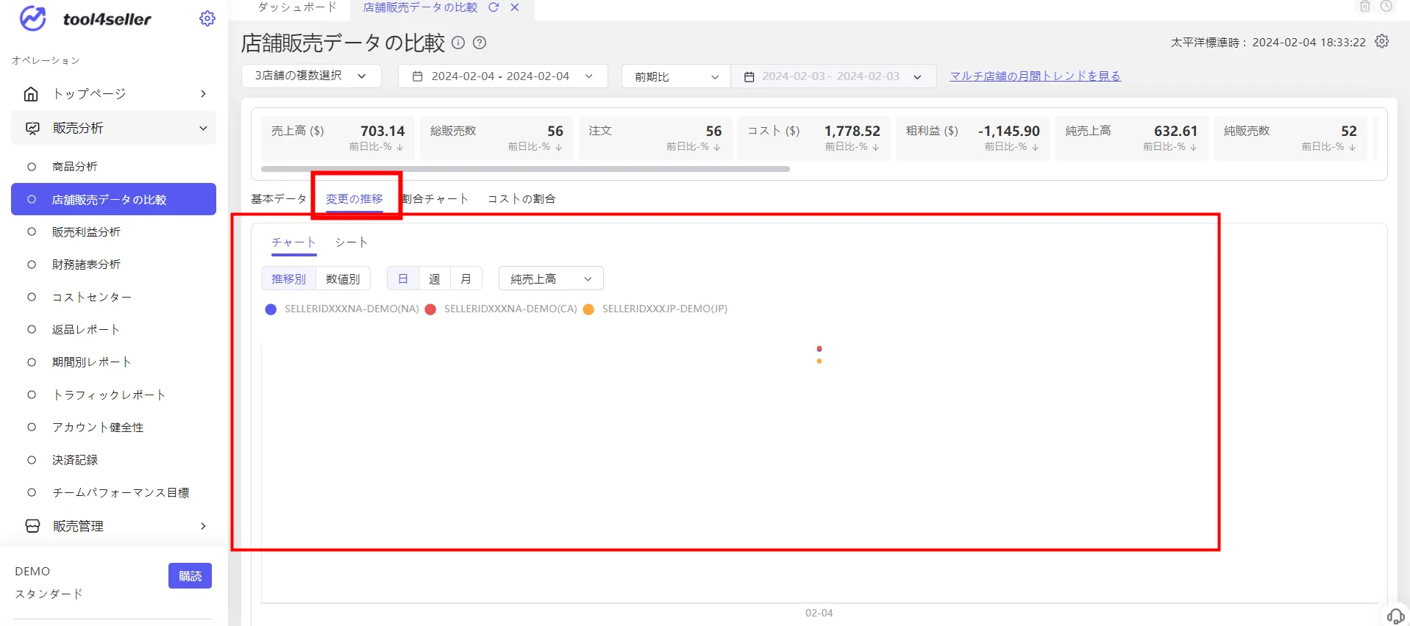Open page settings gear near timestamp
Viewport: 1410px width, 626px height.
tap(1382, 41)
